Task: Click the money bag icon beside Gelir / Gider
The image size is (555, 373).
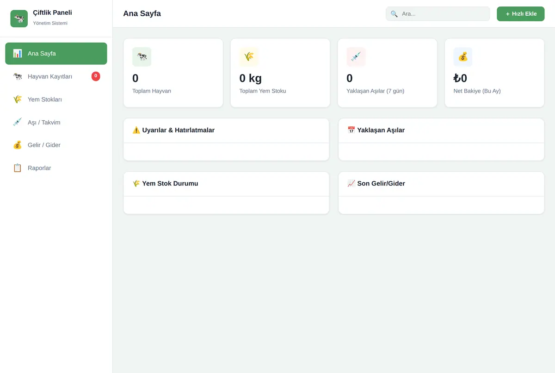Action: 18,145
